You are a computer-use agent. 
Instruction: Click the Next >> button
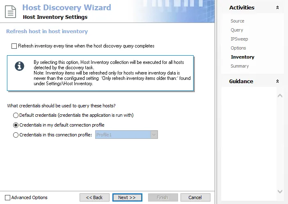coord(127,197)
